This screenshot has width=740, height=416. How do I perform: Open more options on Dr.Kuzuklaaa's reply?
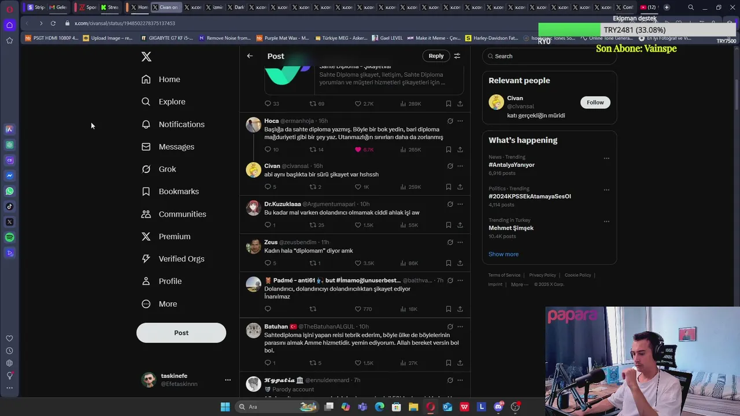pyautogui.click(x=460, y=204)
